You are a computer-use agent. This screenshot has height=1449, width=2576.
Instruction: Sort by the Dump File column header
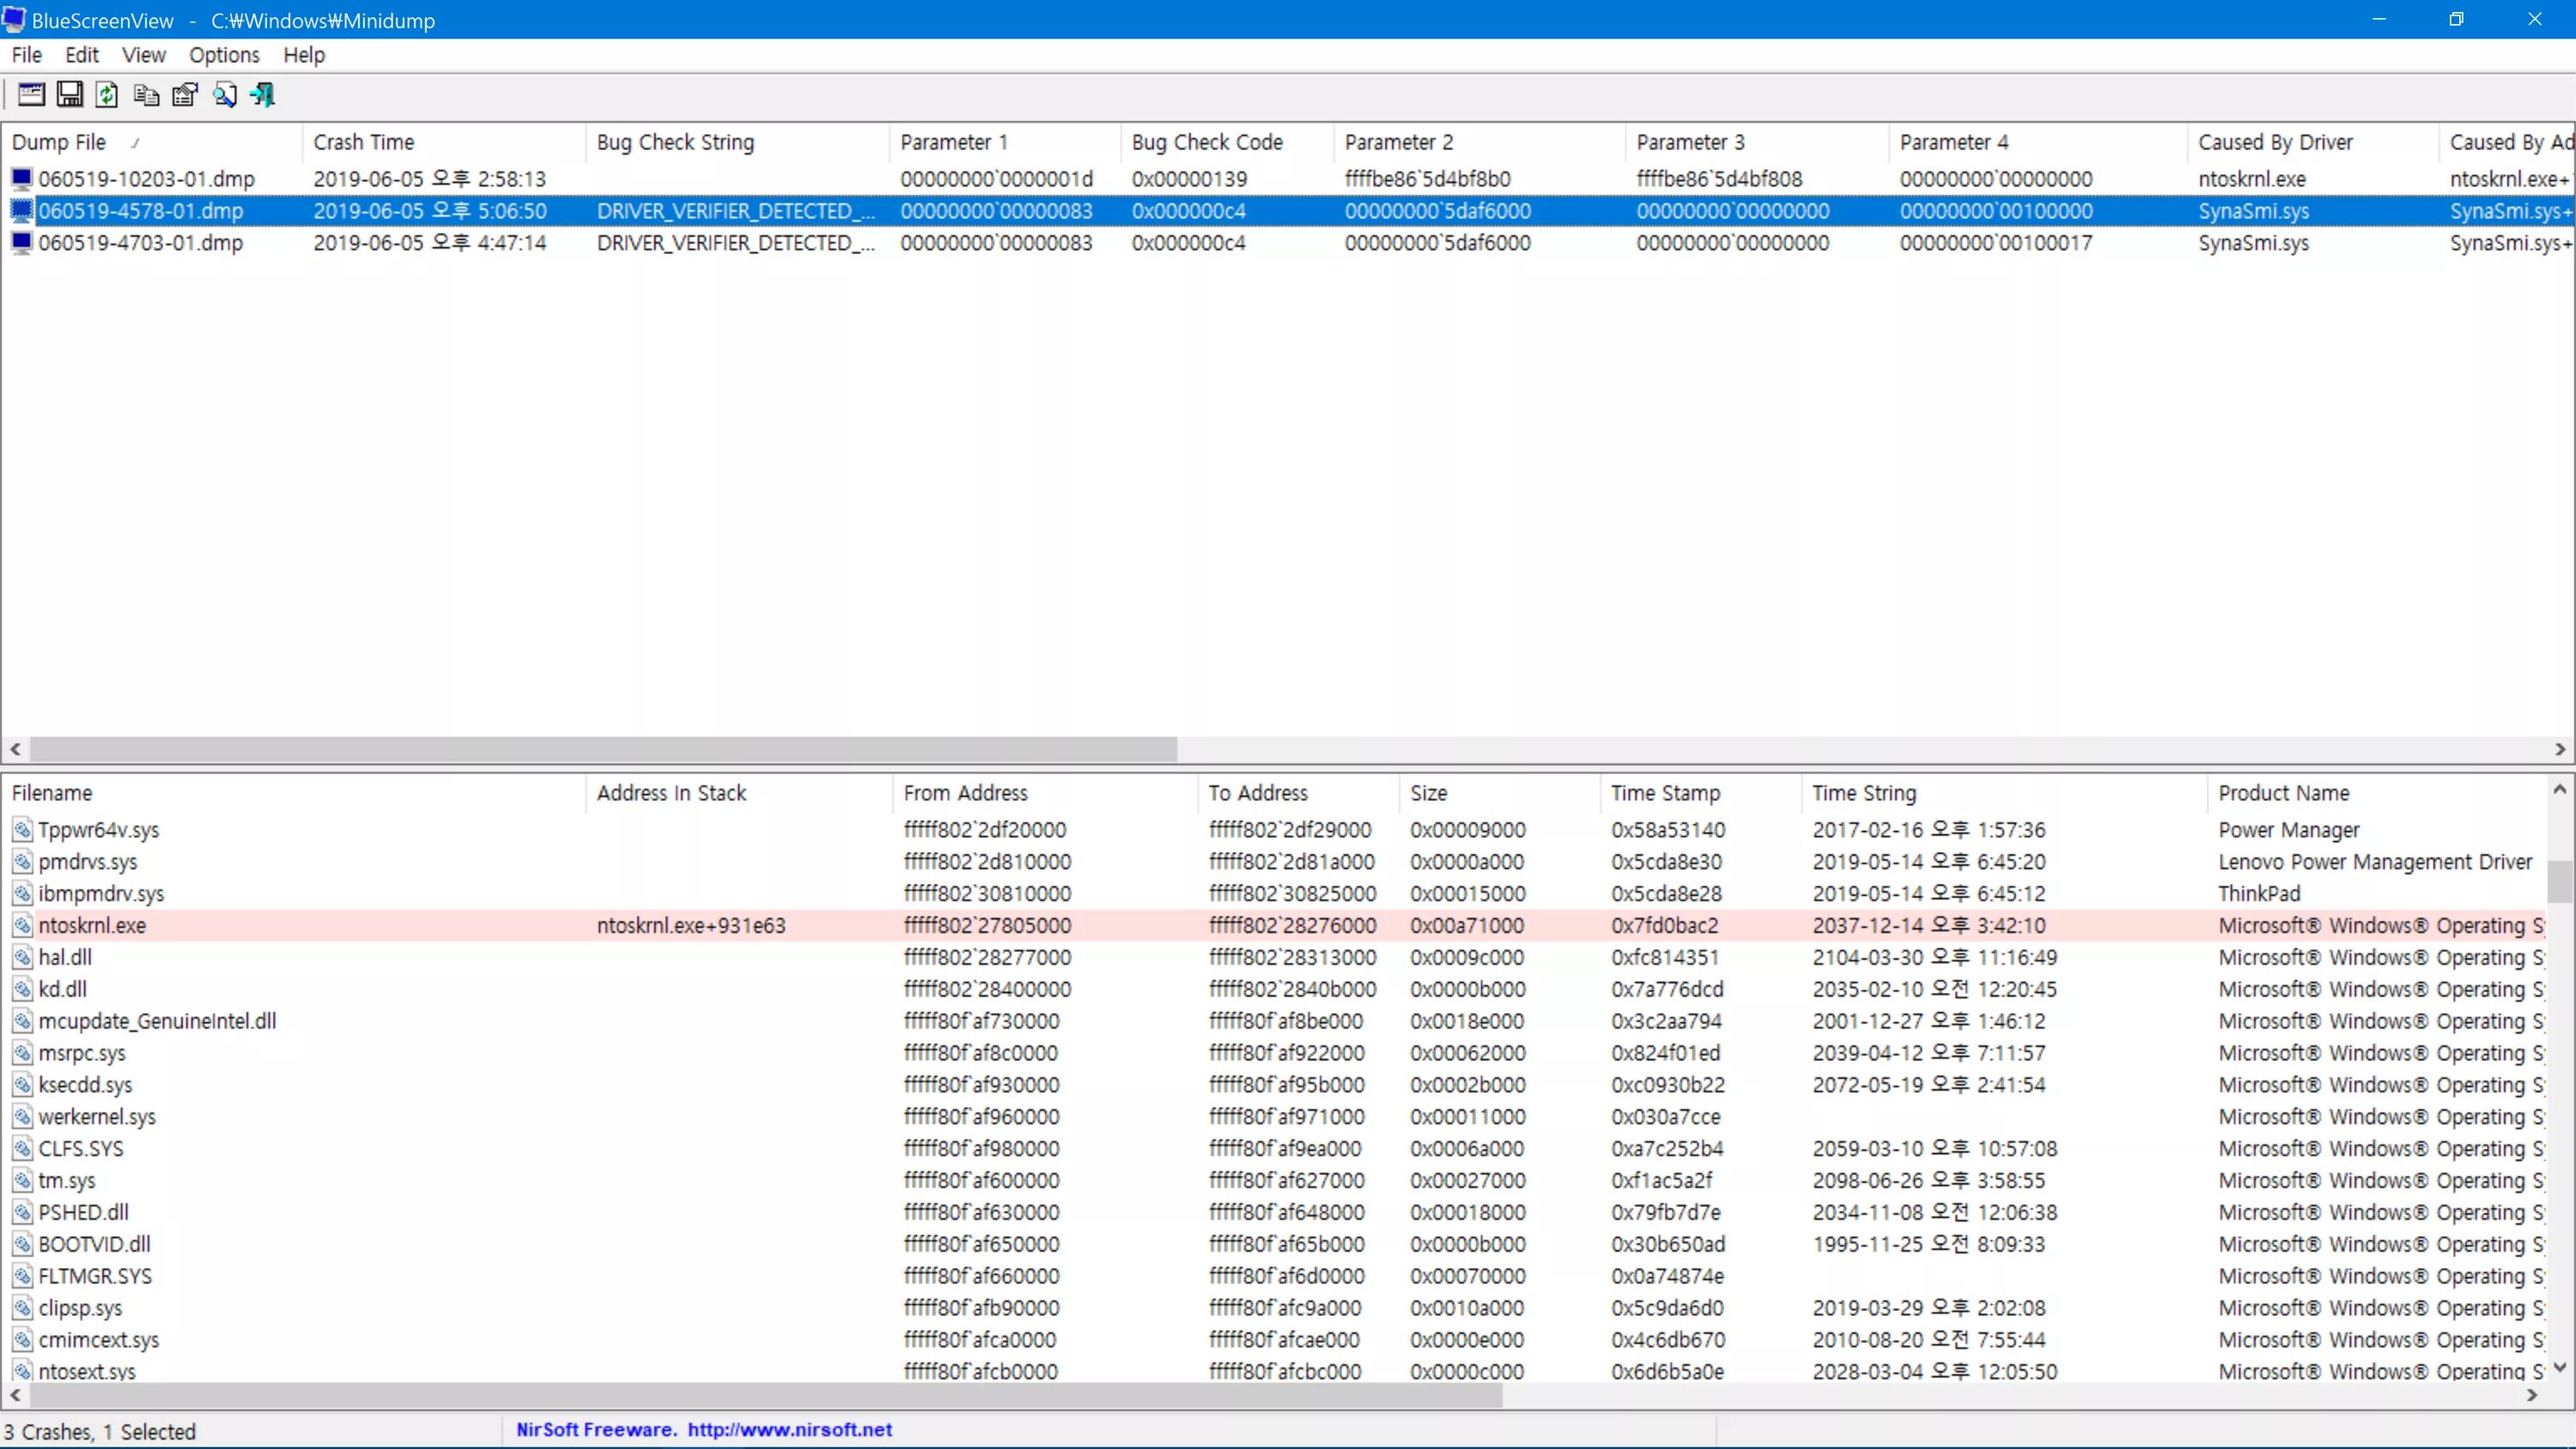point(59,142)
